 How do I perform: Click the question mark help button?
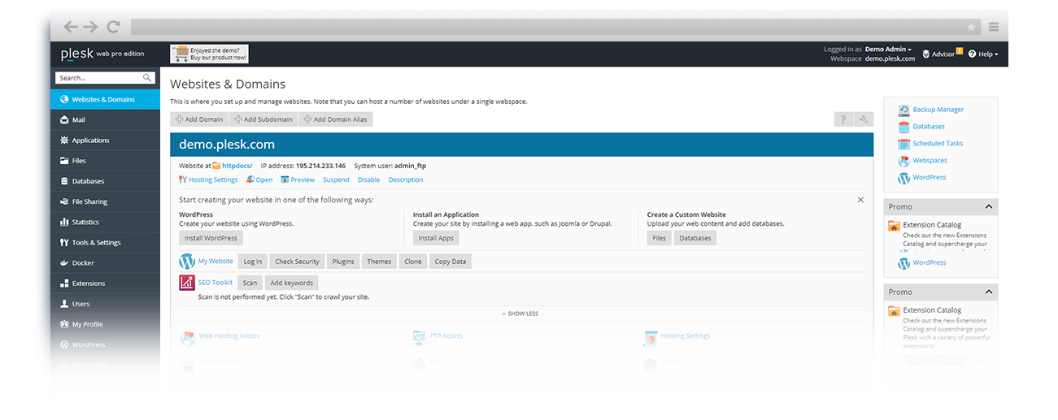pyautogui.click(x=844, y=119)
